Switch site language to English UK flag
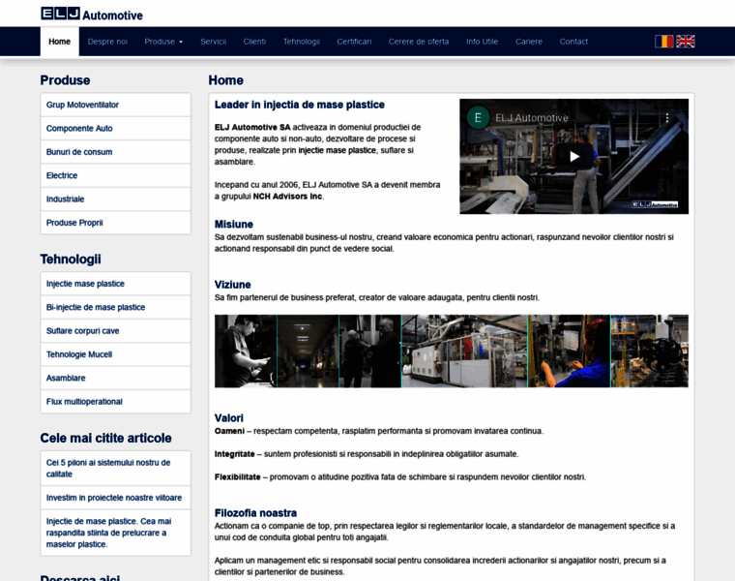 (x=686, y=42)
